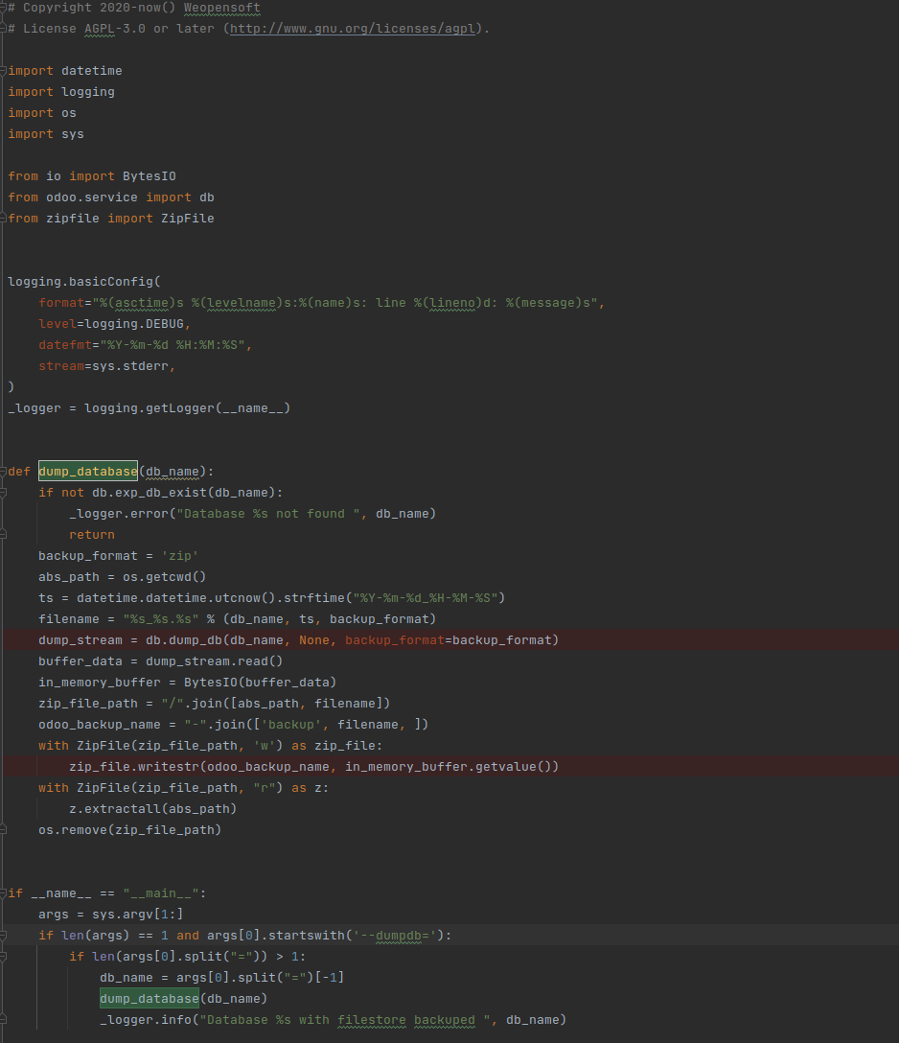
Task: Click 'as zip_file:' in first with statement
Action: pos(336,746)
